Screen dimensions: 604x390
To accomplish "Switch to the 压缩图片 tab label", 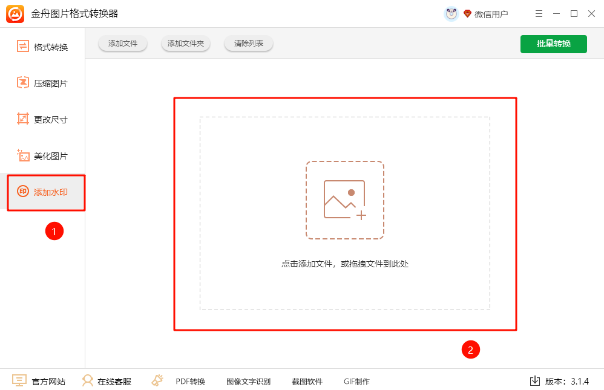I will pyautogui.click(x=51, y=83).
